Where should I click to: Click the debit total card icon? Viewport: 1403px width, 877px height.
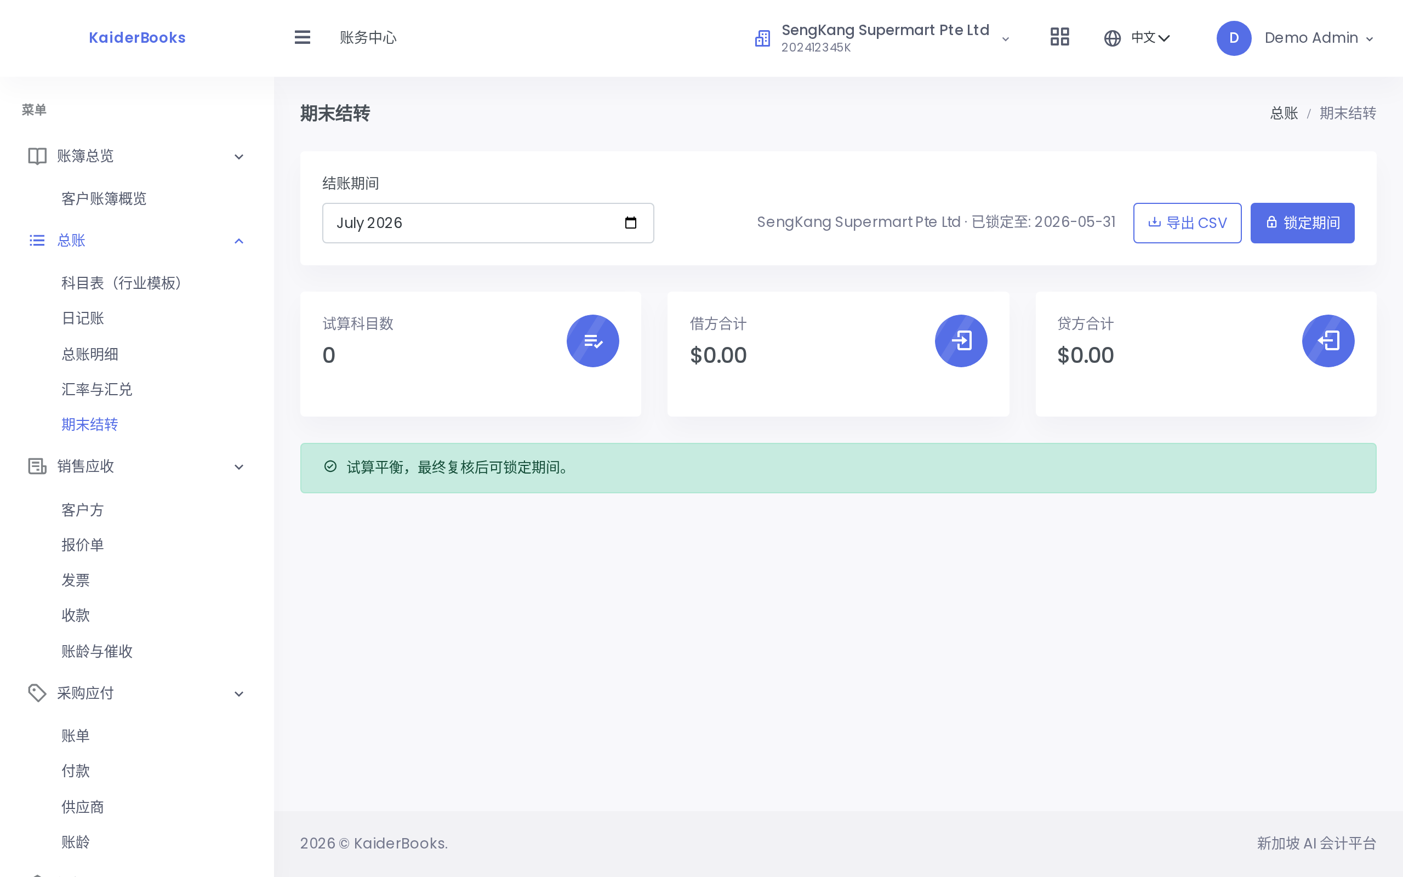(x=961, y=340)
